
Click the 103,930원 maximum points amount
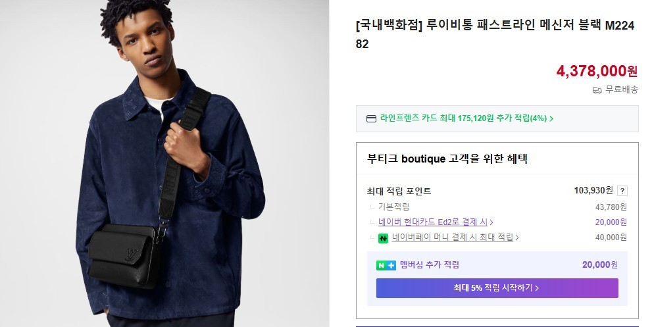(593, 191)
